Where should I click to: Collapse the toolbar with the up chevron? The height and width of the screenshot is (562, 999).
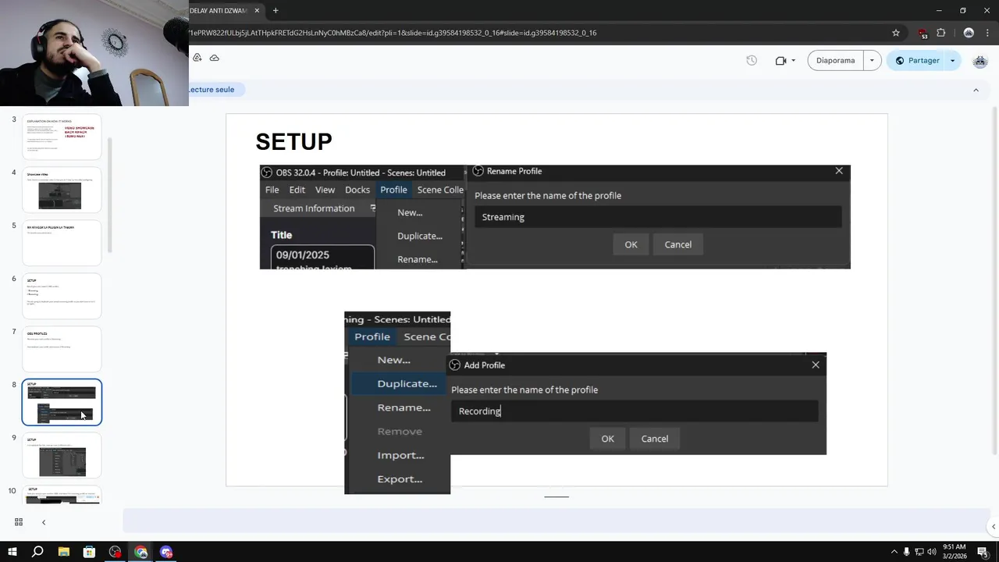coord(976,90)
